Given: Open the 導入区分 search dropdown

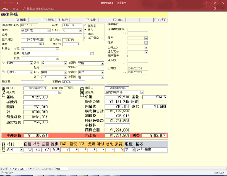Looking at the screenshot, I should (146, 52).
